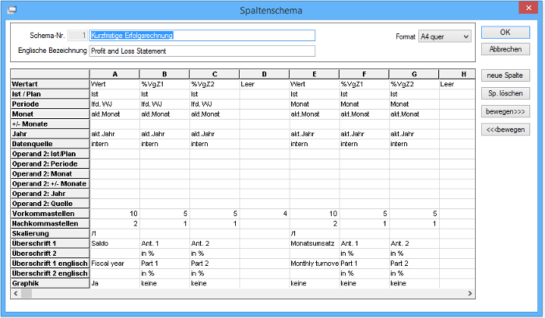
Task: Click the Überschrift 1 row header
Action: (50, 243)
